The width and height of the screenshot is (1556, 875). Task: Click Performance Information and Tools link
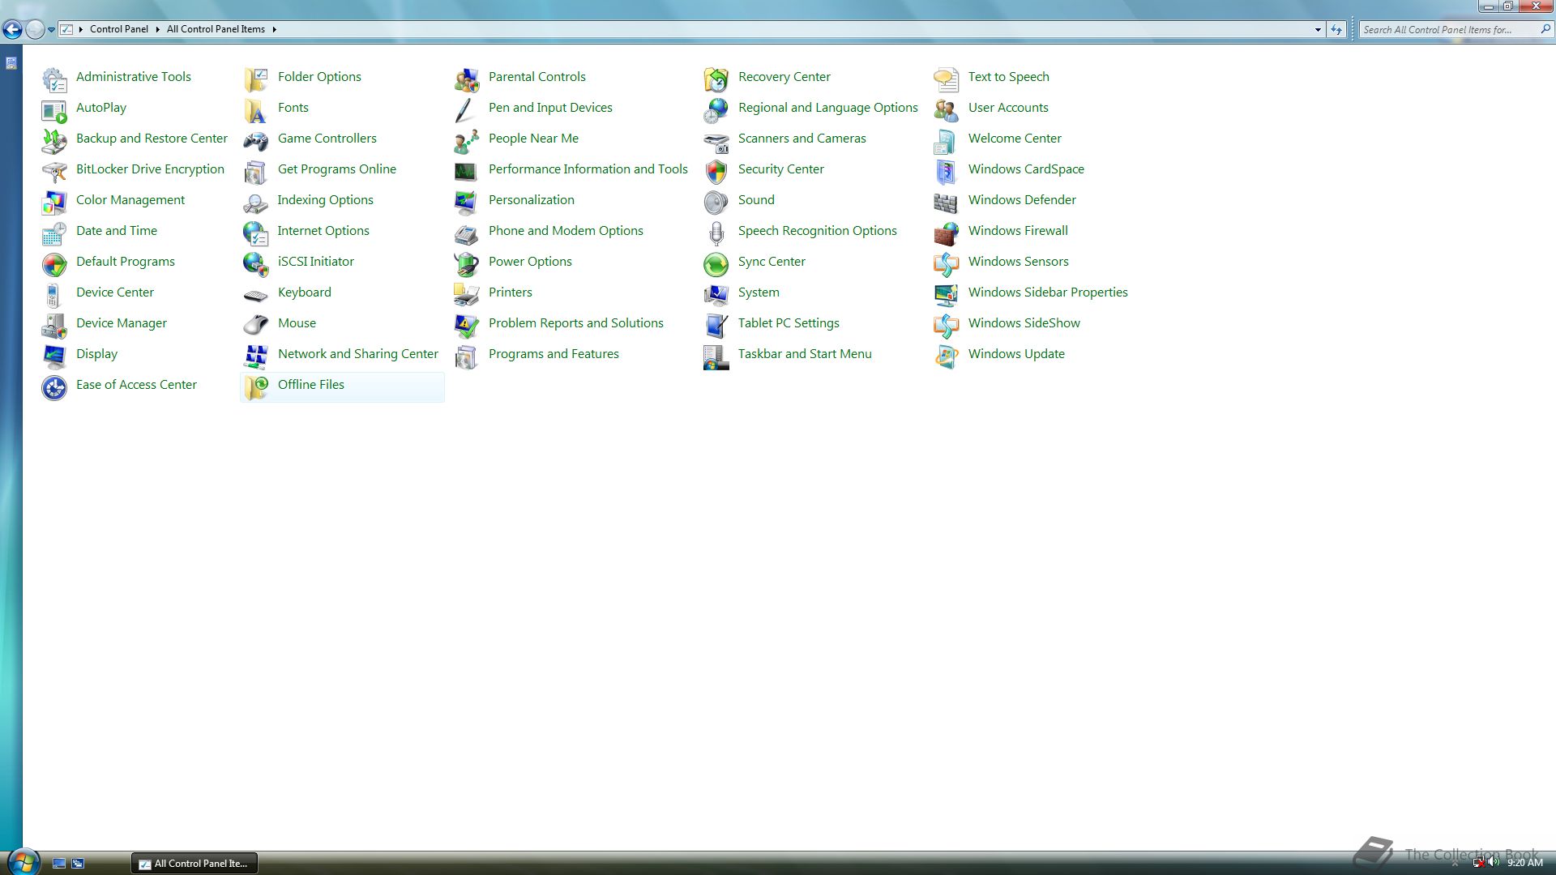588,169
